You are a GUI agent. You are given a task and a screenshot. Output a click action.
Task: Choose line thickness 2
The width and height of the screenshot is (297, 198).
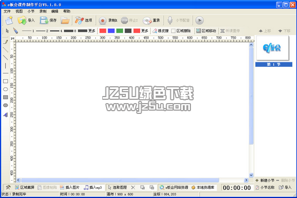42,31
